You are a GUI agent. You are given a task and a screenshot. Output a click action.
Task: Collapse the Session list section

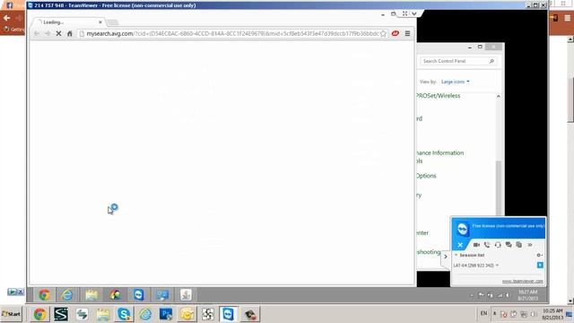click(457, 255)
